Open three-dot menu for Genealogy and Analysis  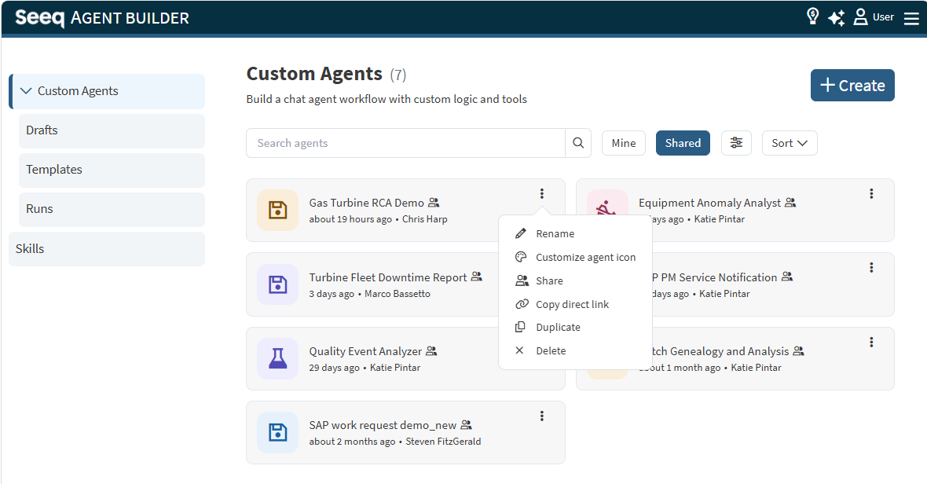(871, 342)
